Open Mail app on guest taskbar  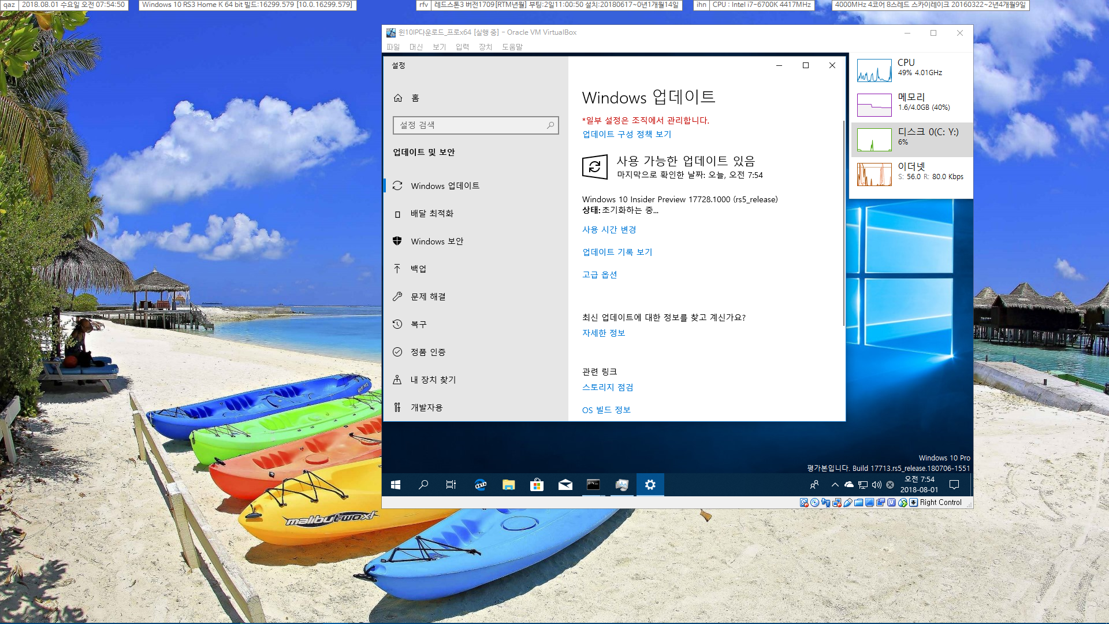point(565,485)
